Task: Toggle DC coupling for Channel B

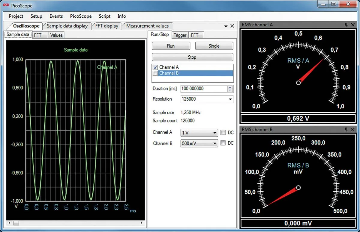Action: pyautogui.click(x=223, y=143)
